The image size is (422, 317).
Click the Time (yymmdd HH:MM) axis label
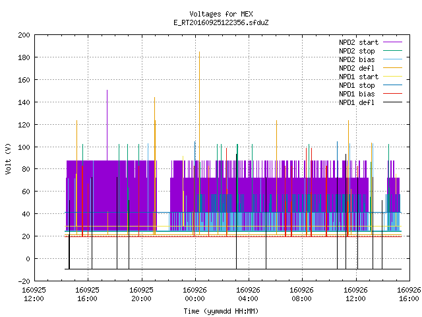pos(221,311)
